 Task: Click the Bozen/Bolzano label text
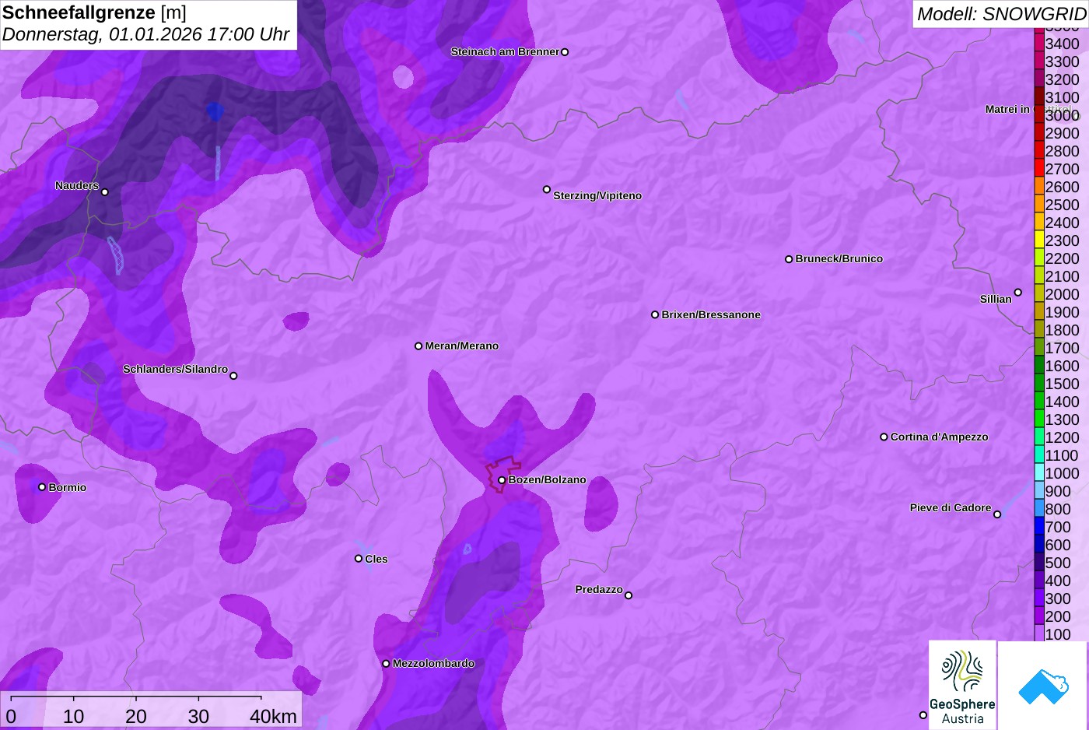pyautogui.click(x=548, y=480)
